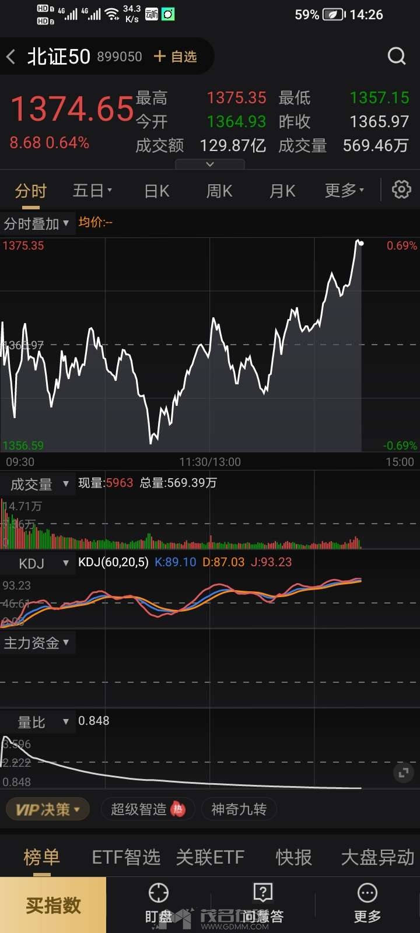Switch to the 周K tab
This screenshot has height=933, width=420.
tap(219, 191)
